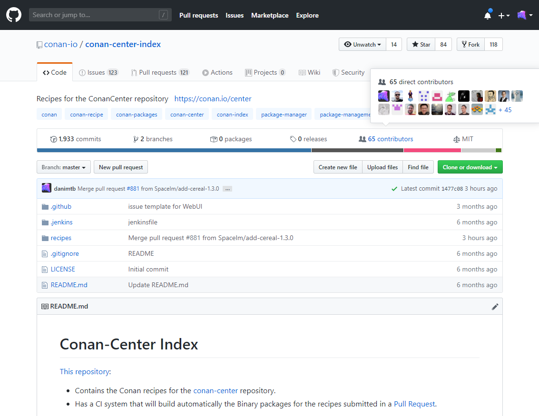This screenshot has height=416, width=539.
Task: View the 84 stargazers count
Action: [443, 44]
